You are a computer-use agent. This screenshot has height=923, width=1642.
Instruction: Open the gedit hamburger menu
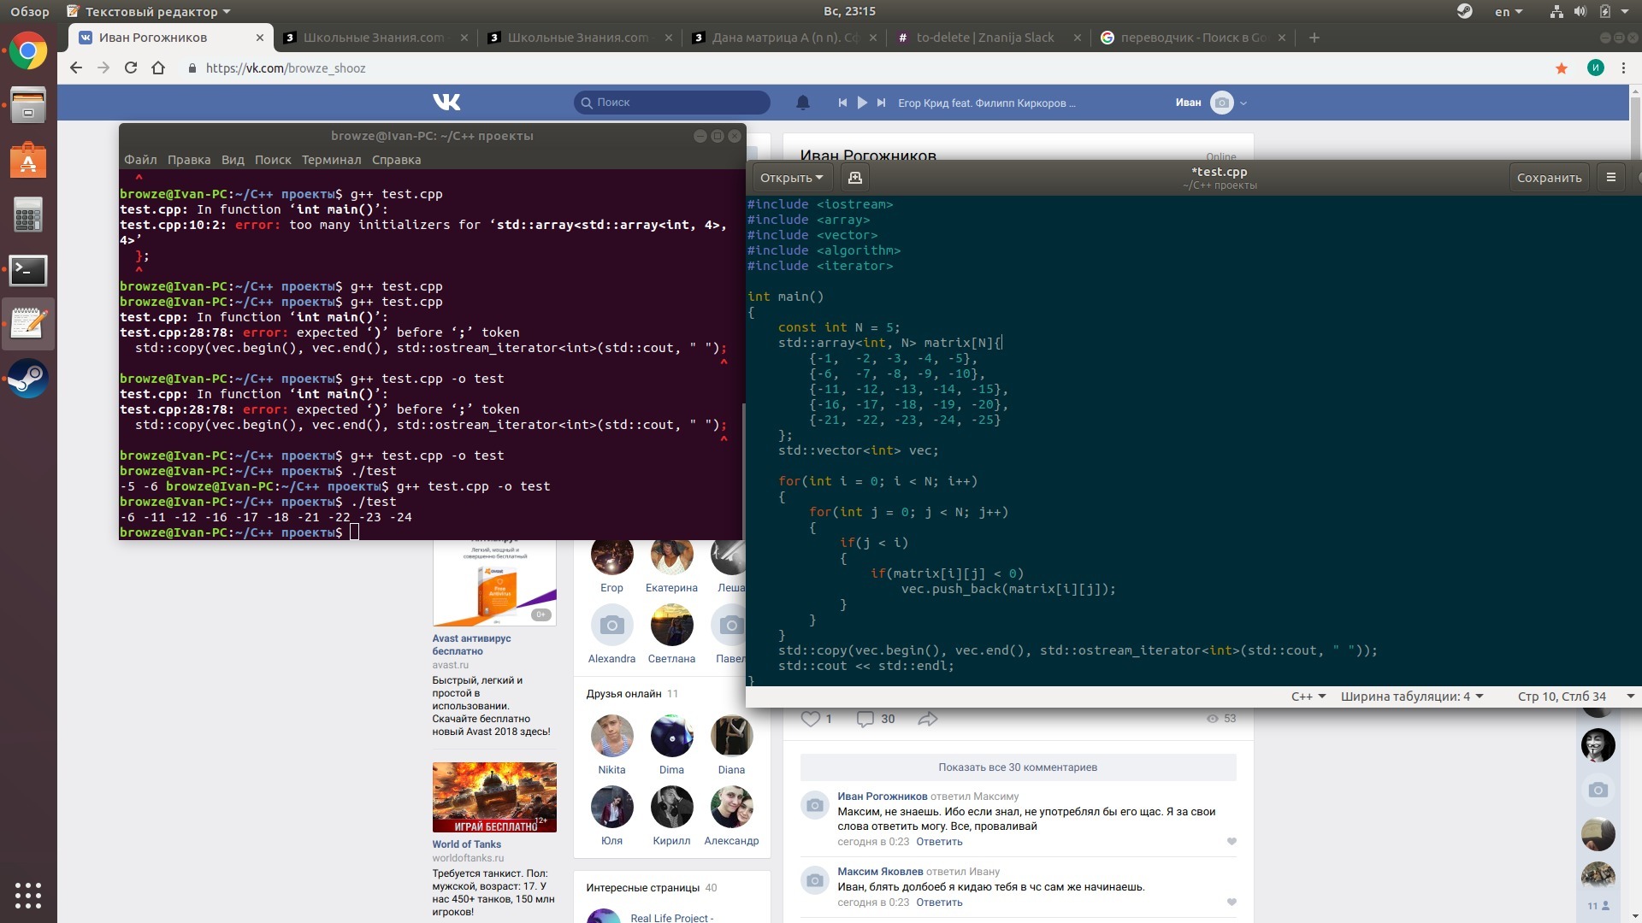click(x=1611, y=178)
